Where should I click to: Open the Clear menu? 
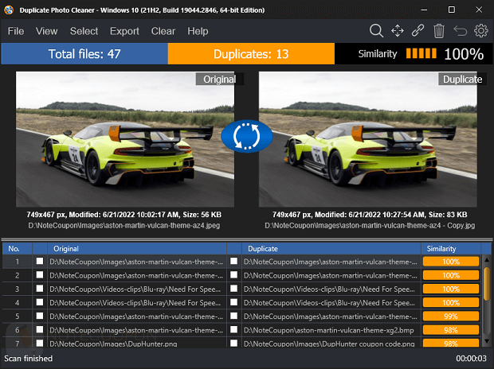[x=163, y=31]
